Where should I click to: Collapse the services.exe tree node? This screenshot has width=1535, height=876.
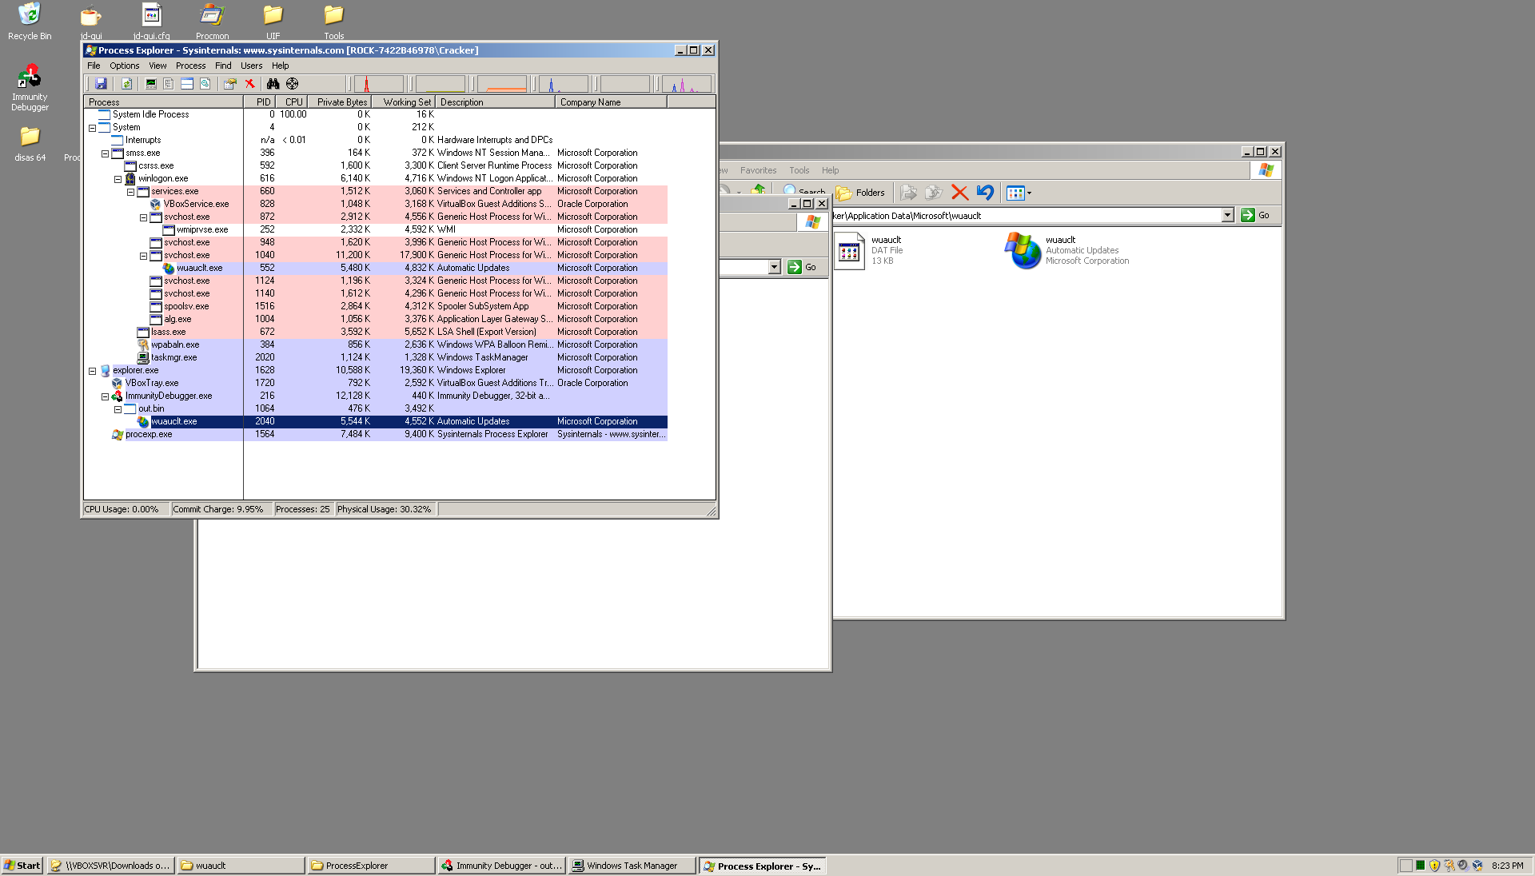coord(130,192)
